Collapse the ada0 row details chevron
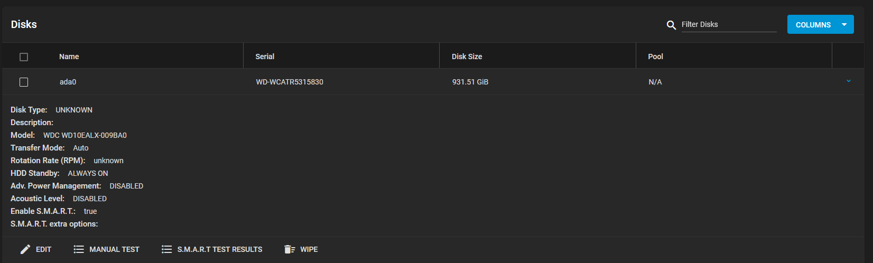Image resolution: width=873 pixels, height=263 pixels. 849,81
